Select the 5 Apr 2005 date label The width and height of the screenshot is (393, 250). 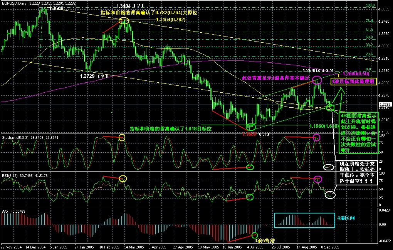(158, 247)
